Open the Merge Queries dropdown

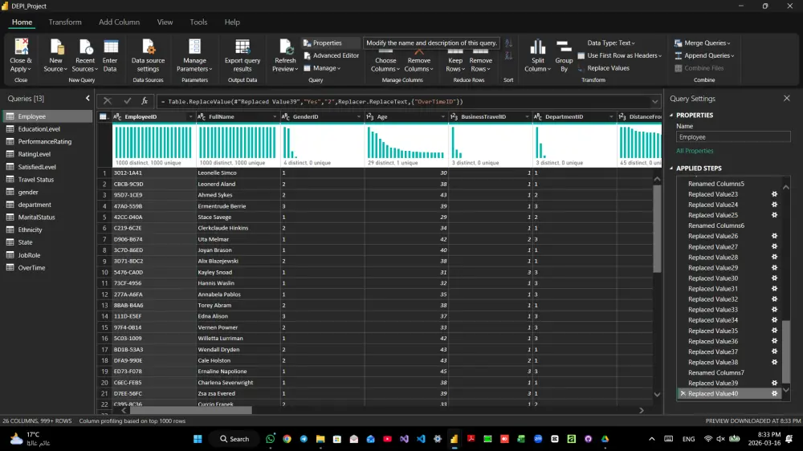click(x=703, y=43)
